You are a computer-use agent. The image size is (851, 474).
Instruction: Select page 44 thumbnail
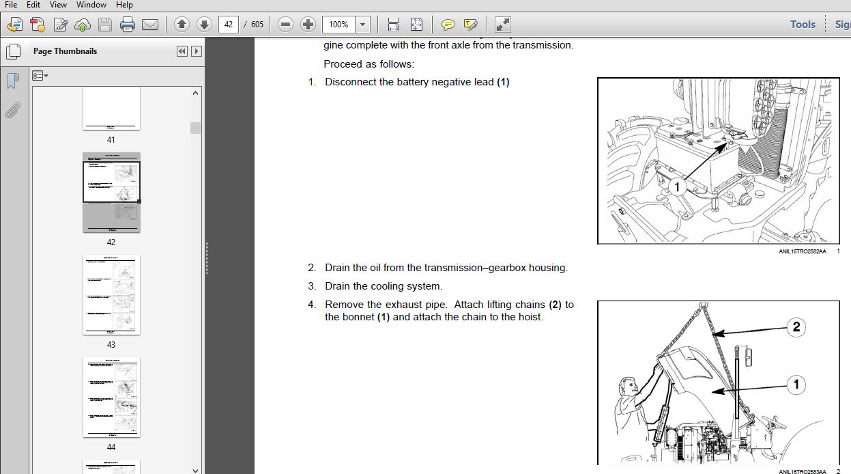click(111, 398)
